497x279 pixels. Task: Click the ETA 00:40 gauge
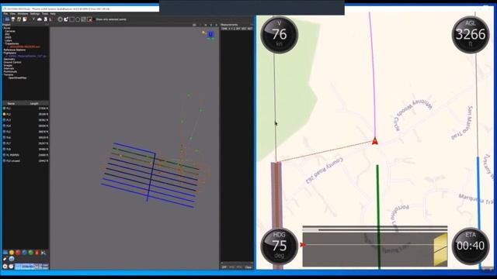point(471,246)
